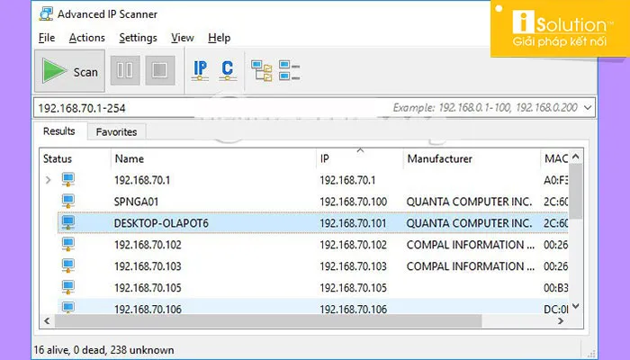Viewport: 630px width, 360px height.
Task: Pause the scan
Action: (125, 70)
